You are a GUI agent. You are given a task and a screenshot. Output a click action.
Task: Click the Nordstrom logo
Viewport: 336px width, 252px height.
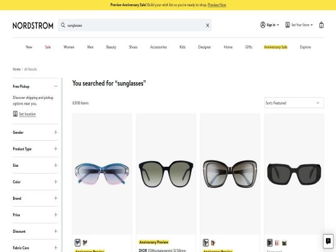click(33, 26)
